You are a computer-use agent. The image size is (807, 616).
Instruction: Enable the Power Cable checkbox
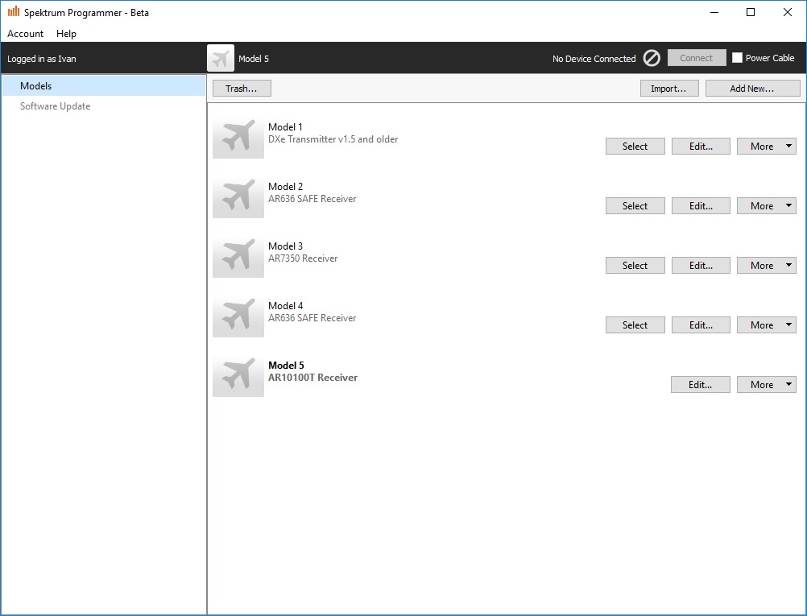(737, 58)
